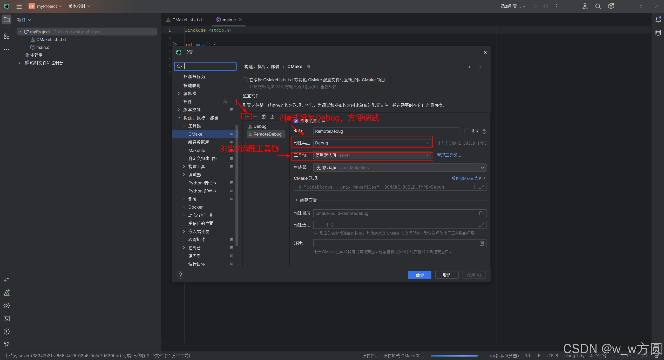Navigate back in settings dialog

(x=471, y=67)
